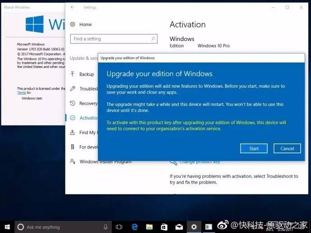Open Windows Insider Program page

pos(105,161)
